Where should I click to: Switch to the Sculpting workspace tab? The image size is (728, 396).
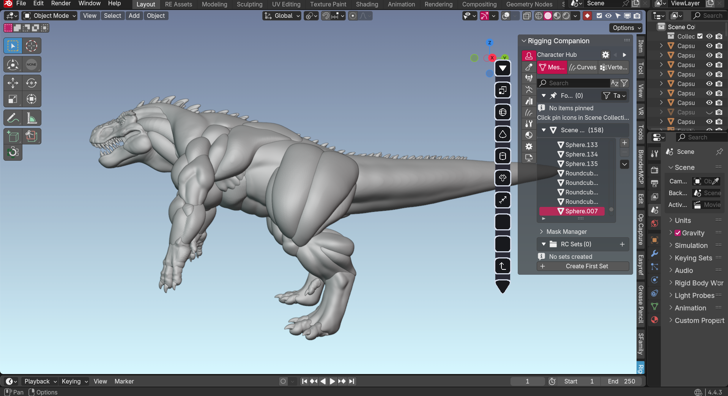pos(249,5)
